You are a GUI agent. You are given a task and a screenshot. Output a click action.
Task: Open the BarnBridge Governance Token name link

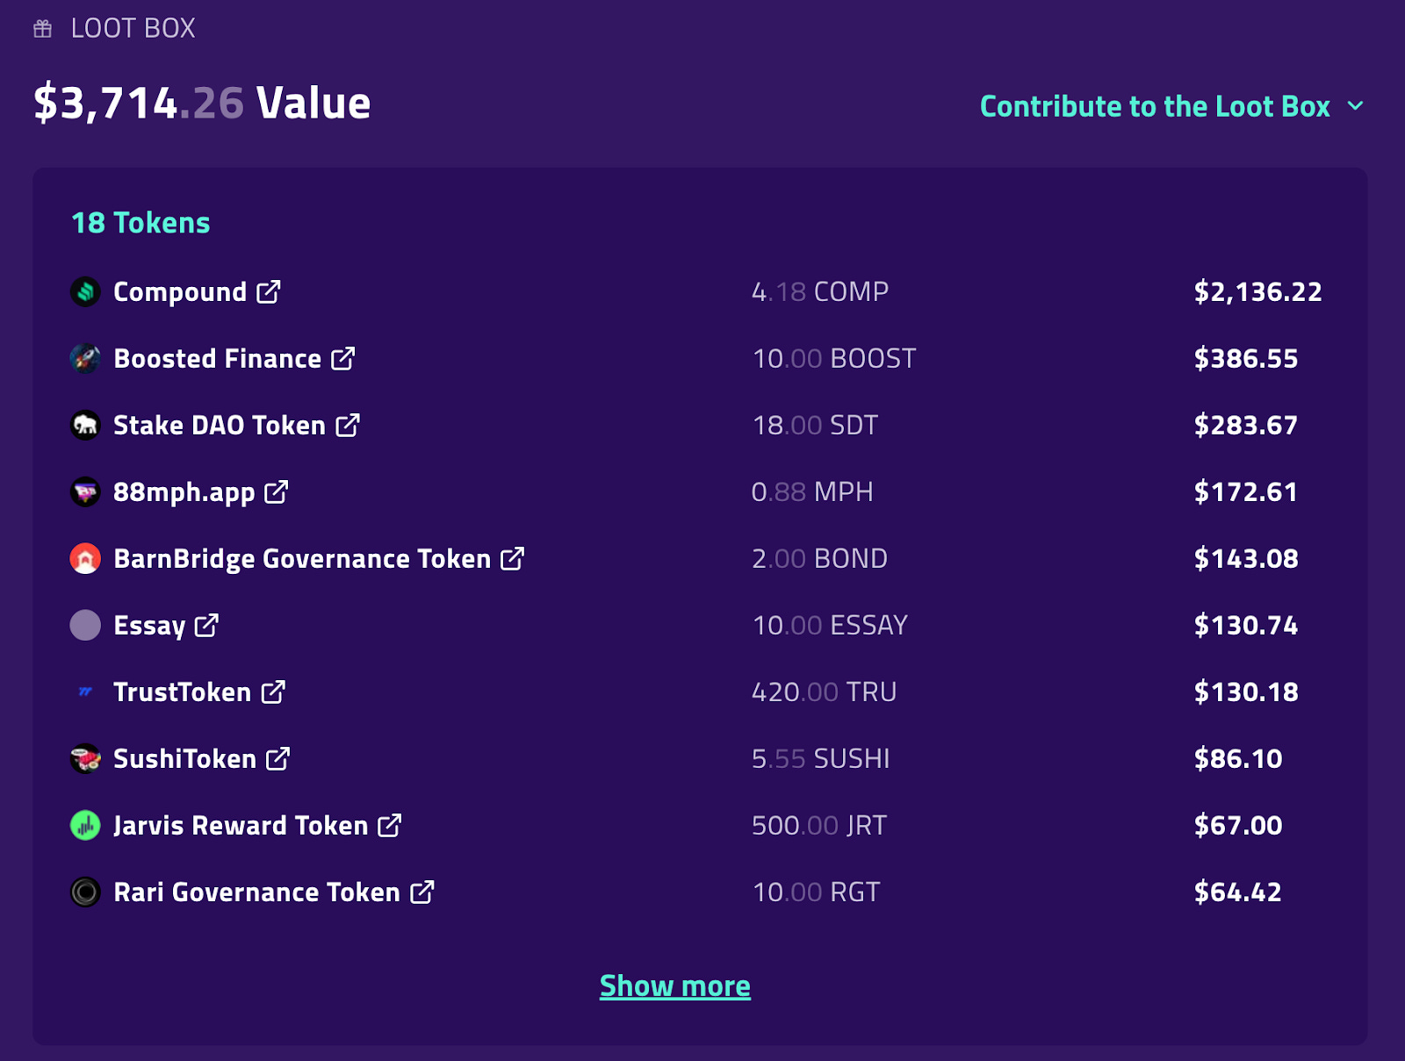click(302, 559)
